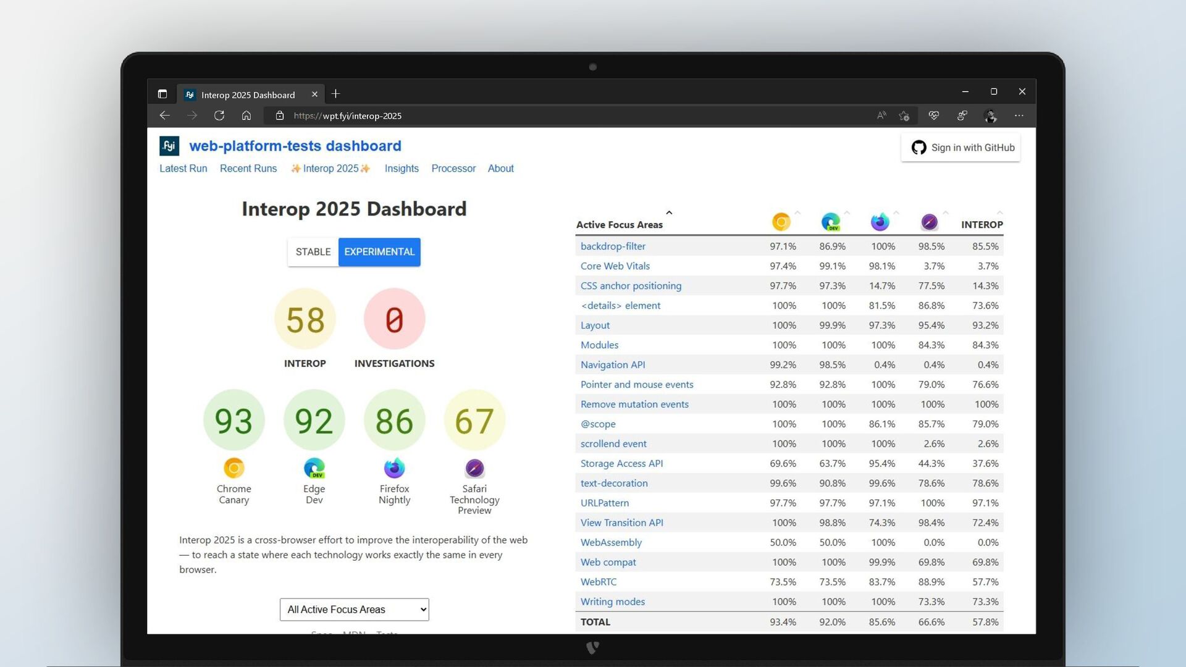The height and width of the screenshot is (667, 1186).
Task: Open extensions icon in browser toolbar
Action: pyautogui.click(x=962, y=115)
